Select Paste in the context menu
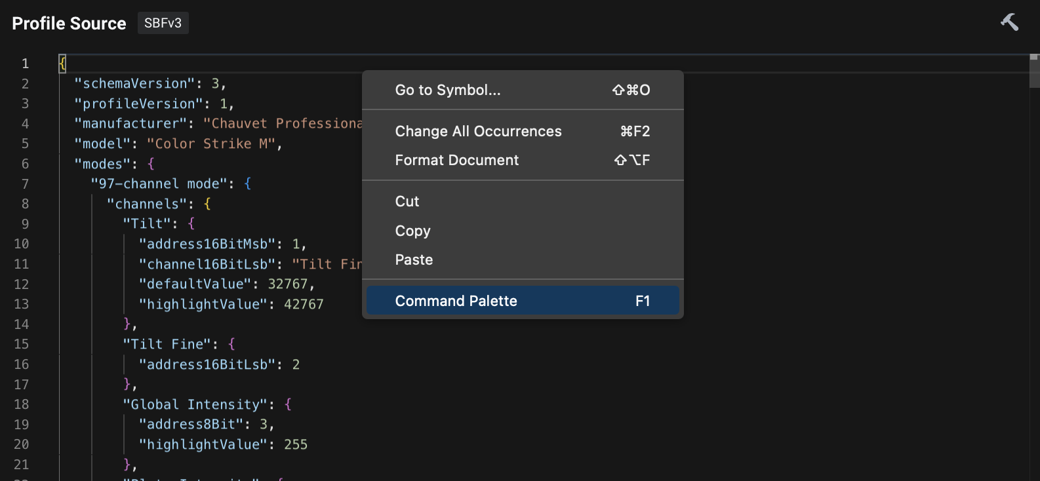The width and height of the screenshot is (1040, 481). [523, 260]
